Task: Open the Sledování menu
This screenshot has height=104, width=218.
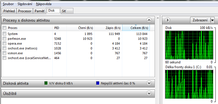Action: (25, 4)
